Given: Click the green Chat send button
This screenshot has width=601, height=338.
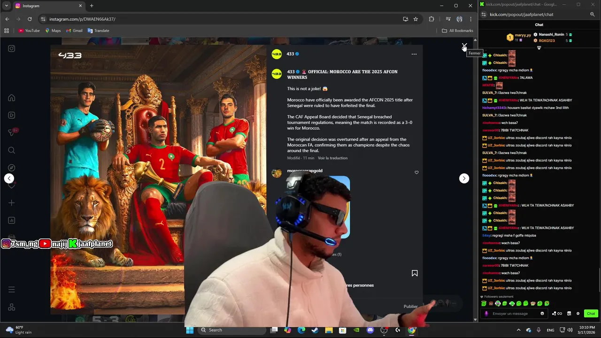Looking at the screenshot, I should tap(591, 314).
